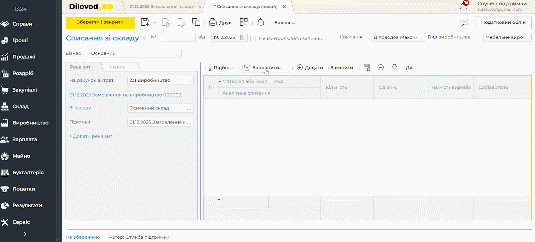Expand the left sidebar chevron
535x242 pixels.
tap(25, 234)
